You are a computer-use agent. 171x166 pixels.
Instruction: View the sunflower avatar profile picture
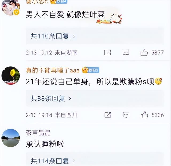[x=11, y=76]
